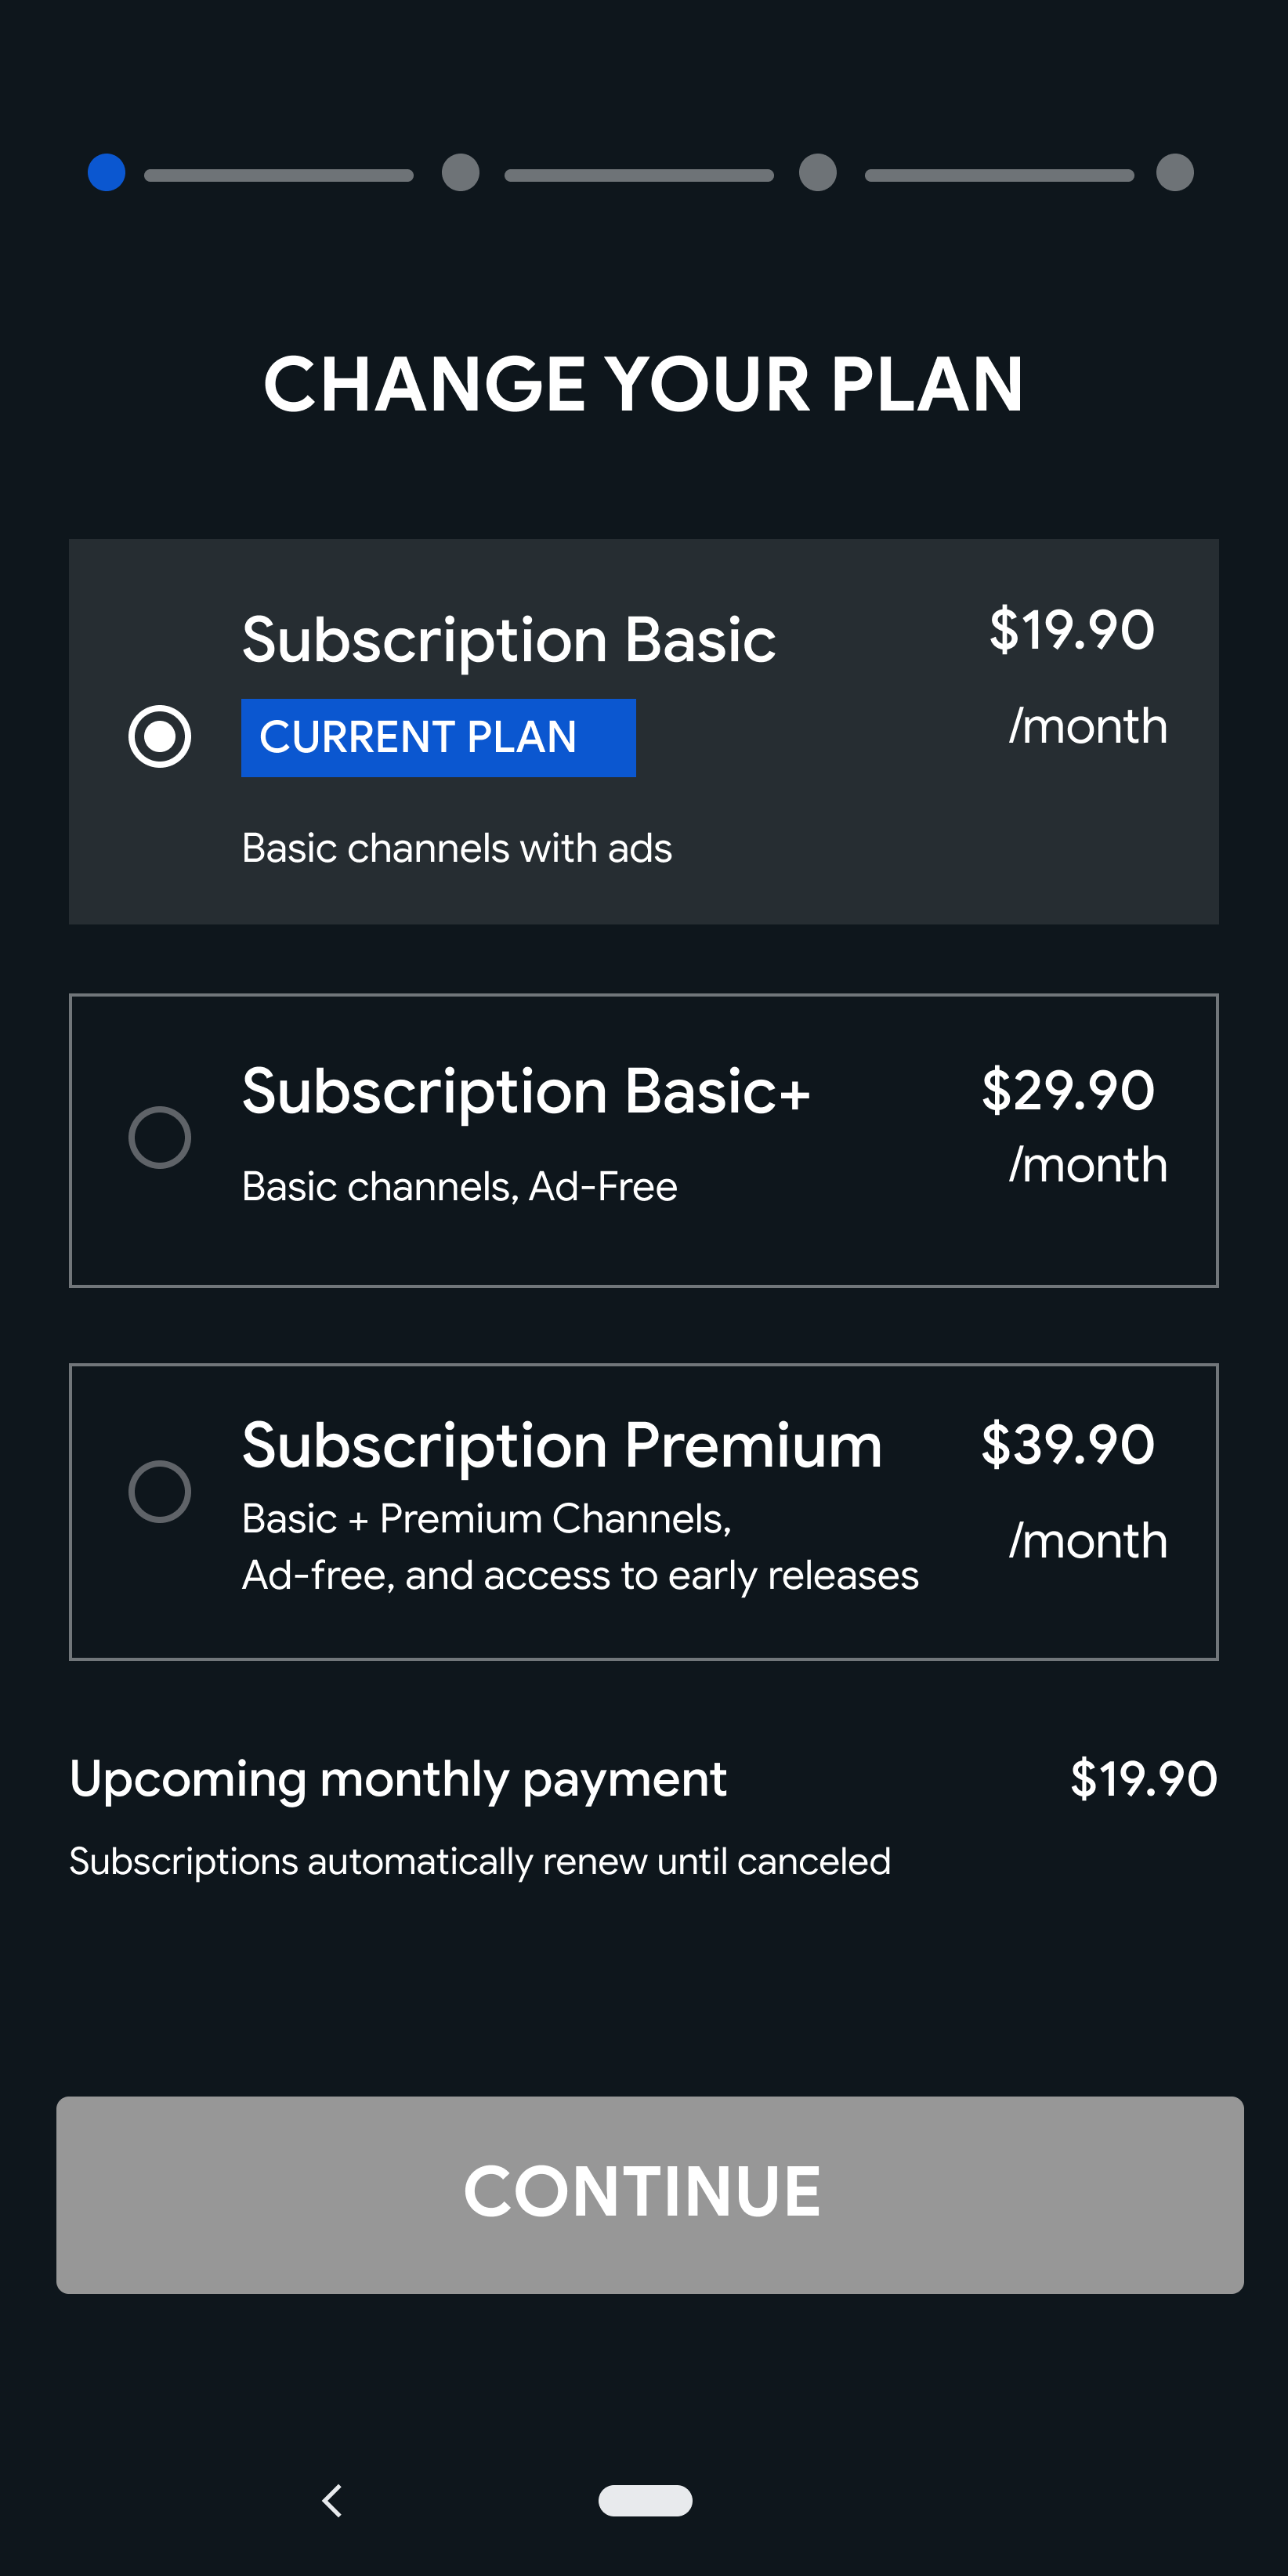The height and width of the screenshot is (2576, 1288).
Task: Select the Subscription Premium radio button
Action: 160,1491
